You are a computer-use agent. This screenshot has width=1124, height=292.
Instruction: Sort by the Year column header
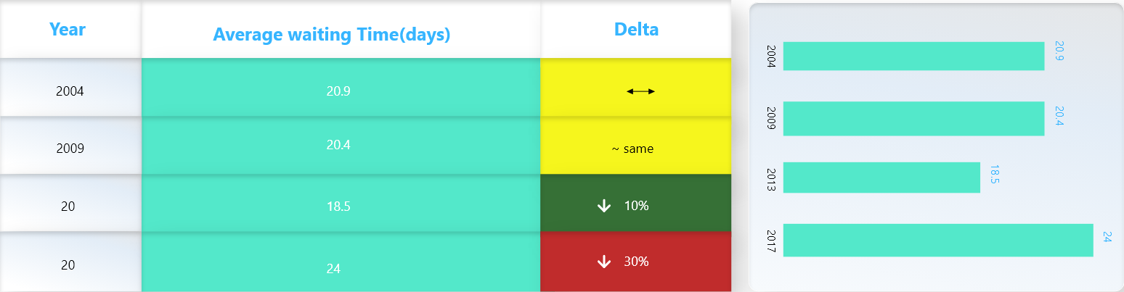click(x=68, y=30)
